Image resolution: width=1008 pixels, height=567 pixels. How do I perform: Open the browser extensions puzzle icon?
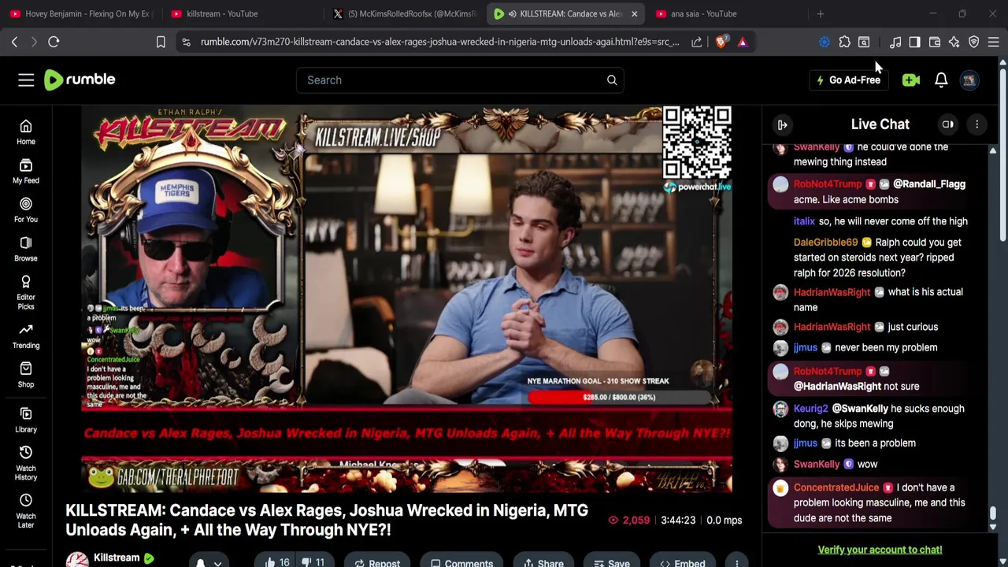pos(844,42)
